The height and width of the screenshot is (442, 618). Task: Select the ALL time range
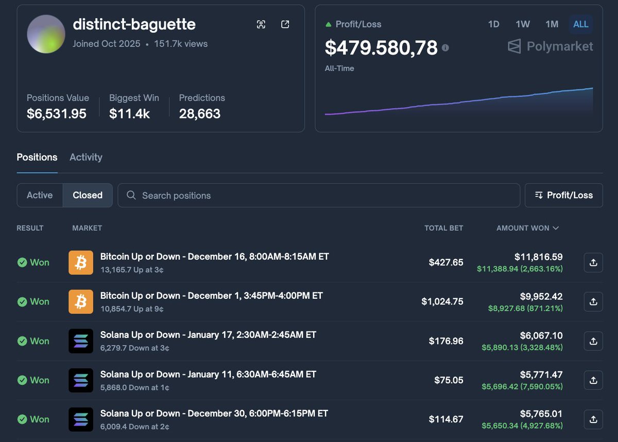[x=581, y=24]
